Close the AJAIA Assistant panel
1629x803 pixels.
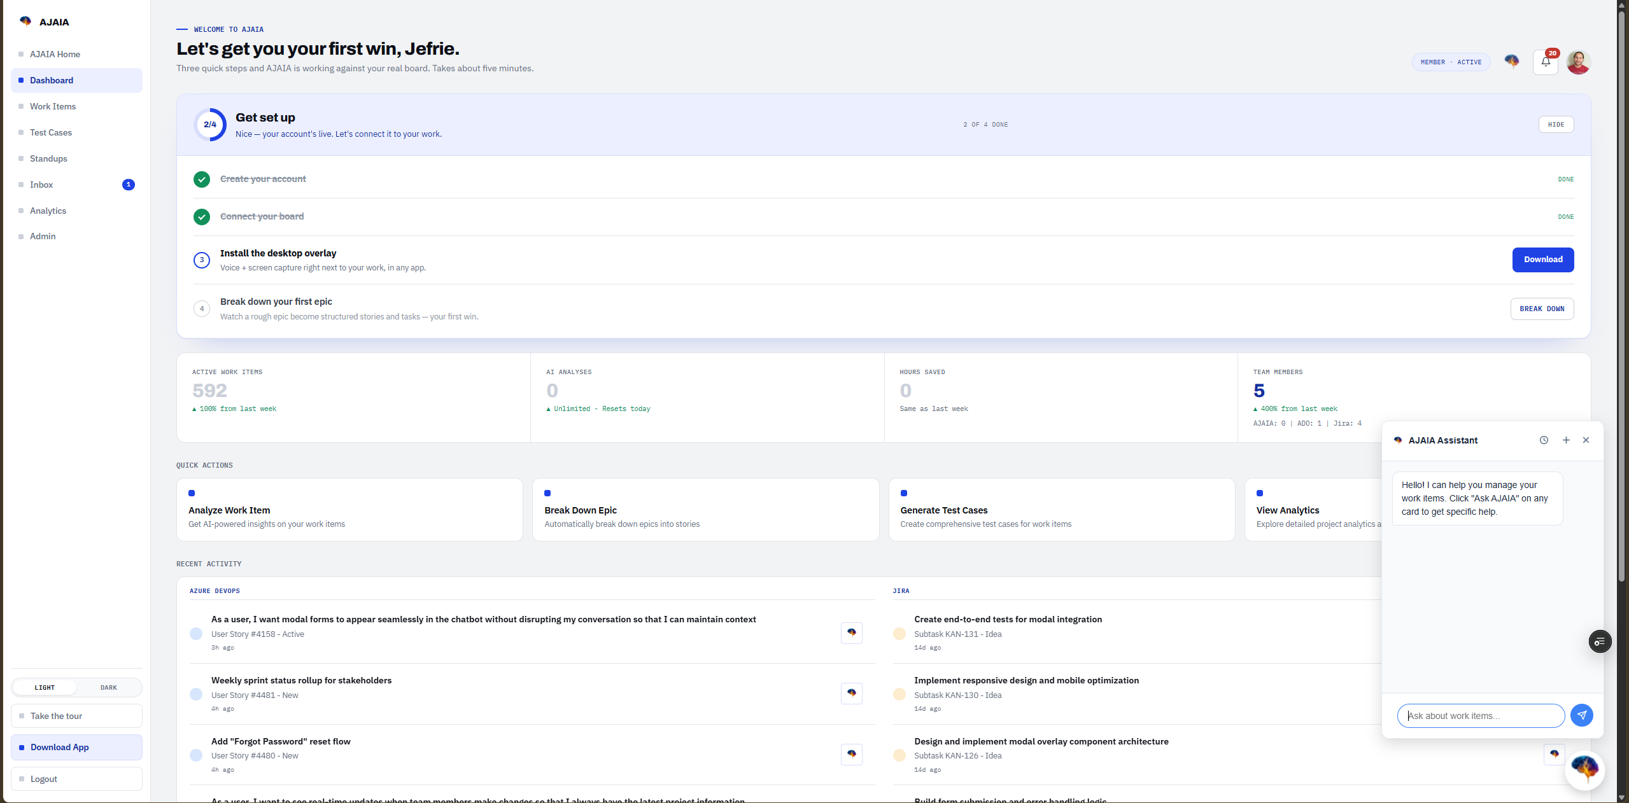pyautogui.click(x=1586, y=440)
